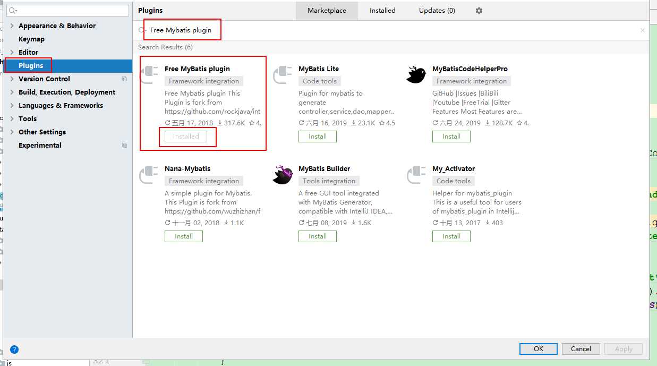This screenshot has height=366, width=657.
Task: Click the MyBatisCodeHelperPro bird icon
Action: coord(416,74)
